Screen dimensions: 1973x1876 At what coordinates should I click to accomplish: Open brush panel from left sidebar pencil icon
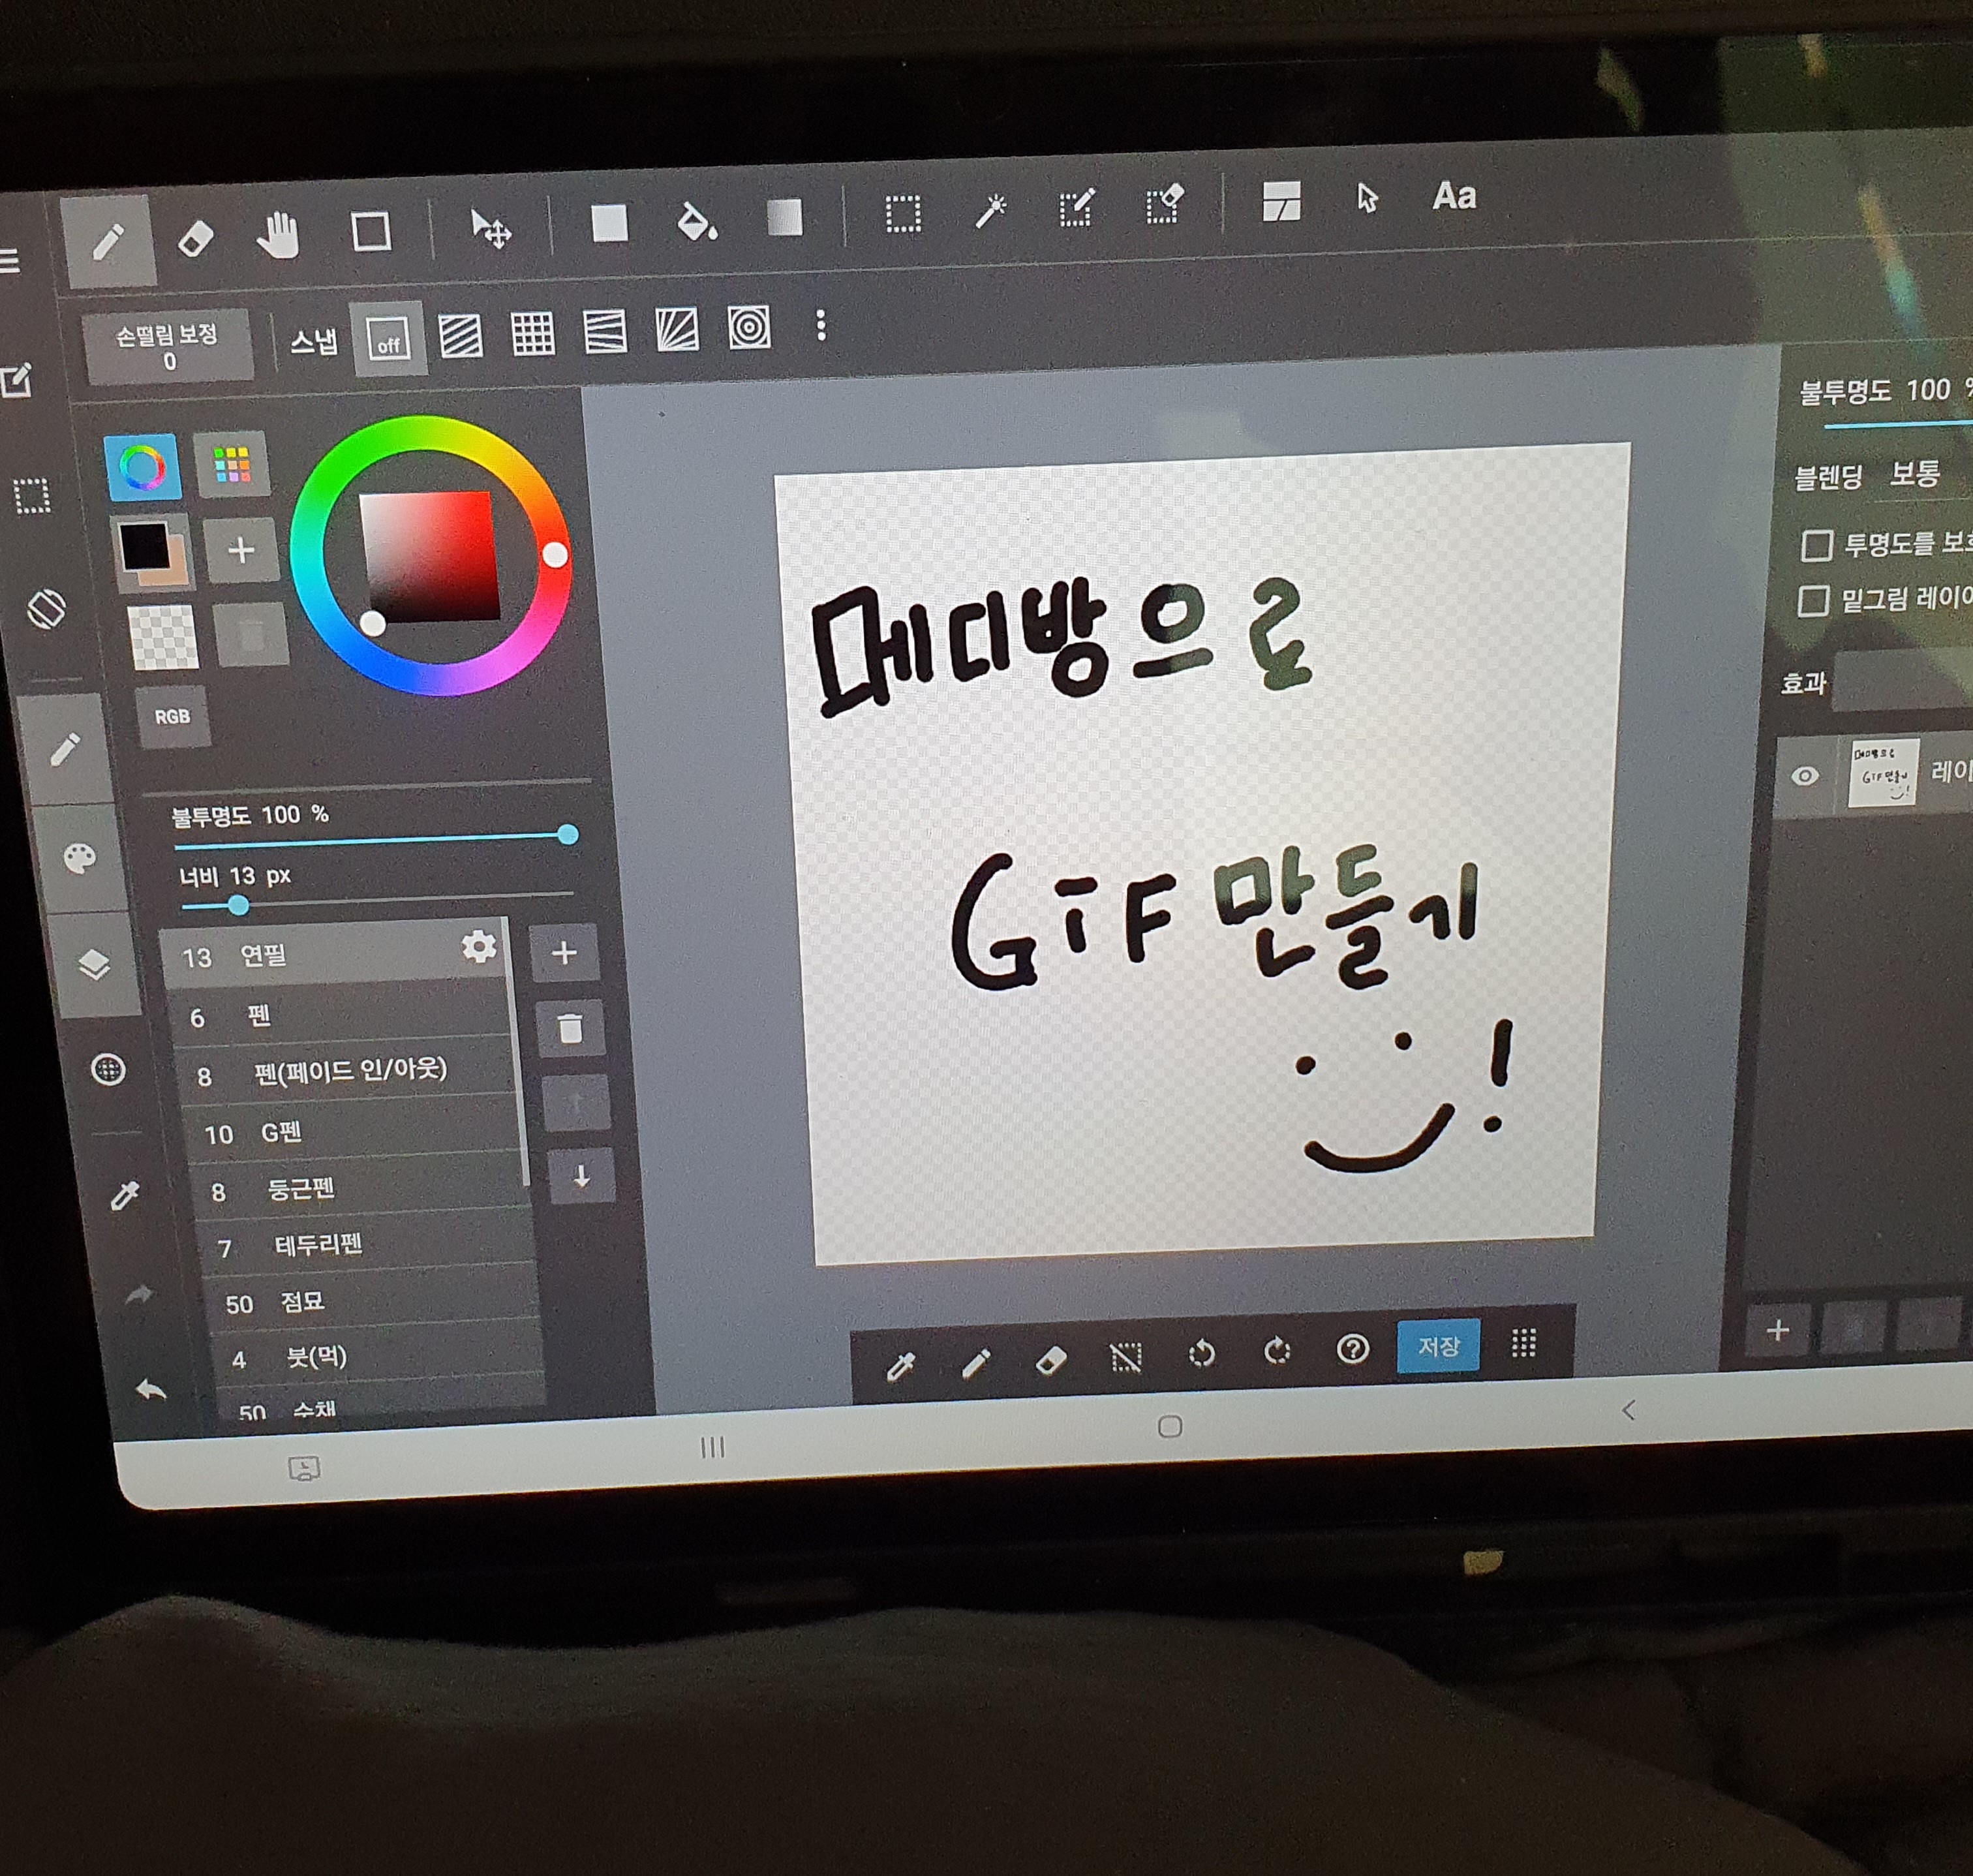pyautogui.click(x=65, y=748)
